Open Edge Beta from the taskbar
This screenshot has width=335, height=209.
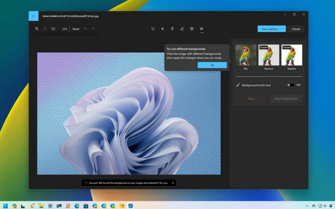coord(104,206)
